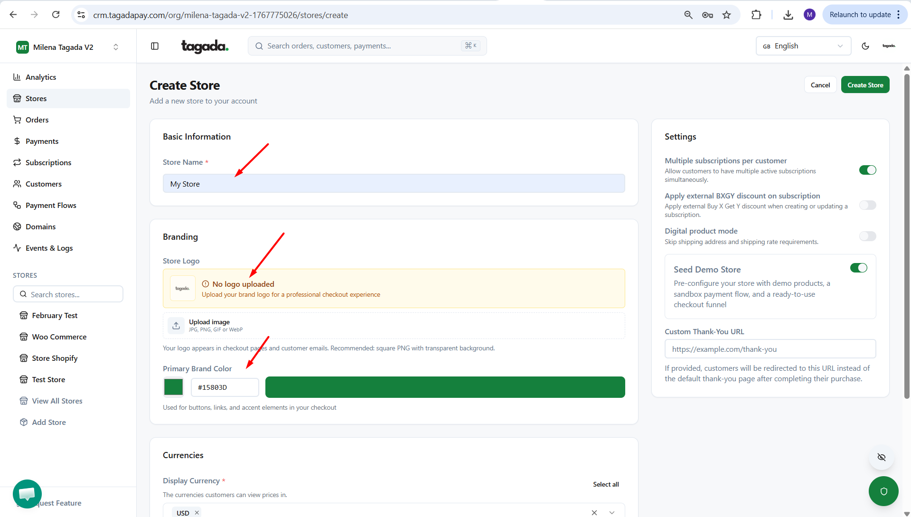
Task: Click the hide eye-slash floating icon
Action: click(x=882, y=457)
